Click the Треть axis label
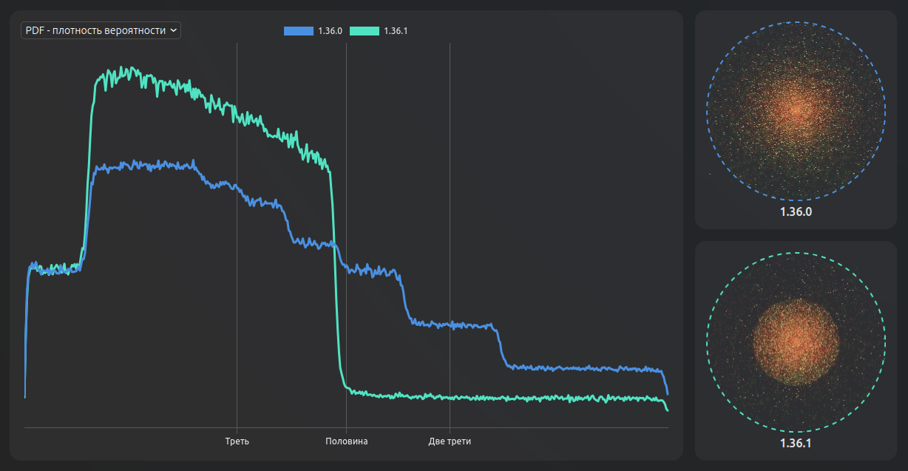Screen dimensions: 908x471 point(237,441)
